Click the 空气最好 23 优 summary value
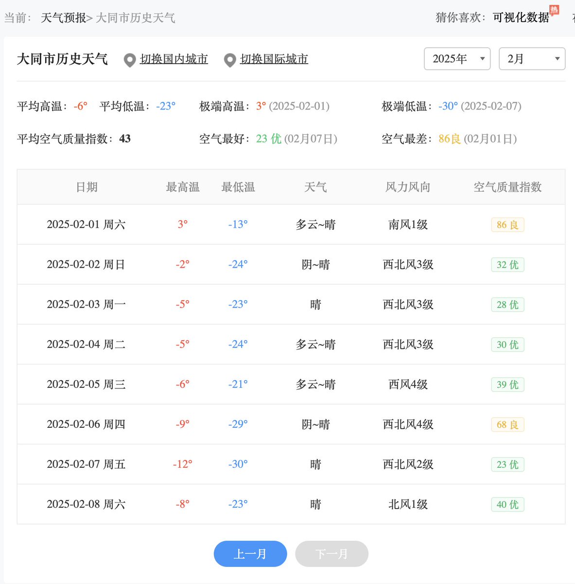The image size is (575, 584). [x=269, y=139]
